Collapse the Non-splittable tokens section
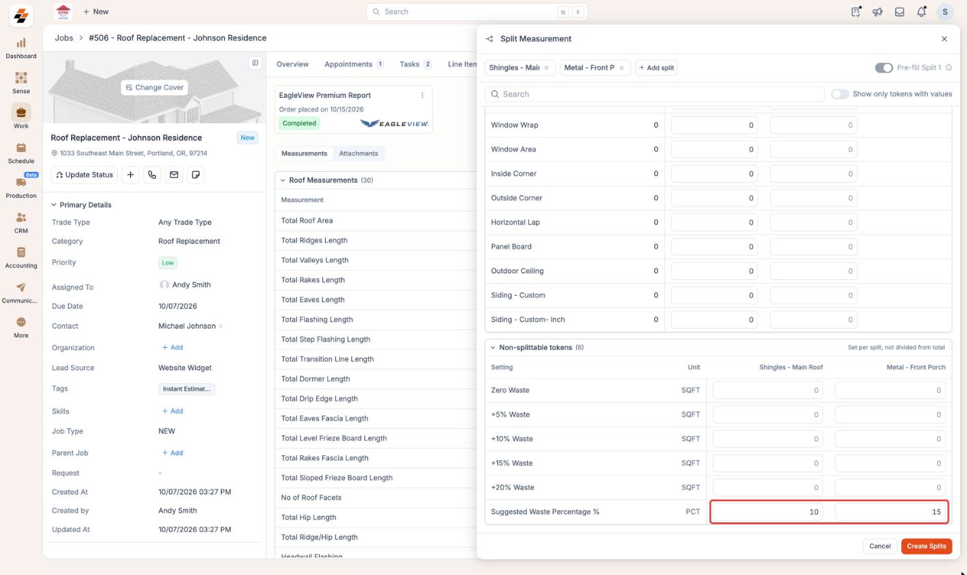Viewport: 967px width, 575px height. click(493, 348)
